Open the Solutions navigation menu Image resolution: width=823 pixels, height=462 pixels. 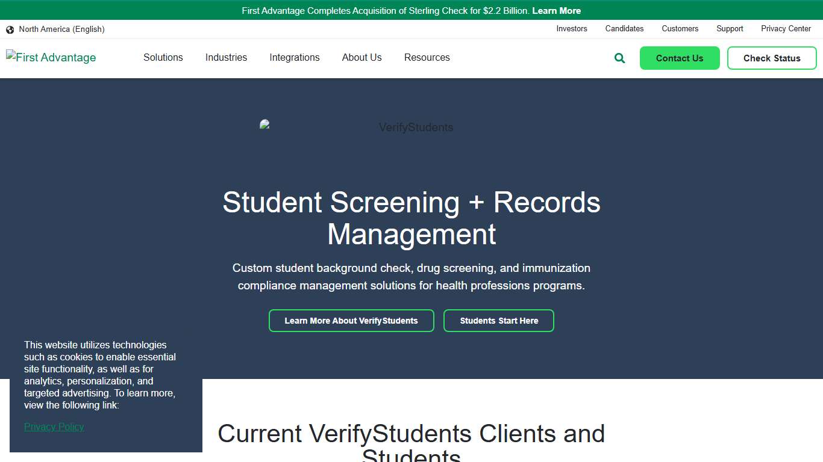coord(163,57)
